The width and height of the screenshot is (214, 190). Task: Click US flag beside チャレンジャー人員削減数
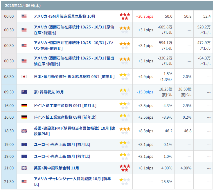(x=24, y=182)
